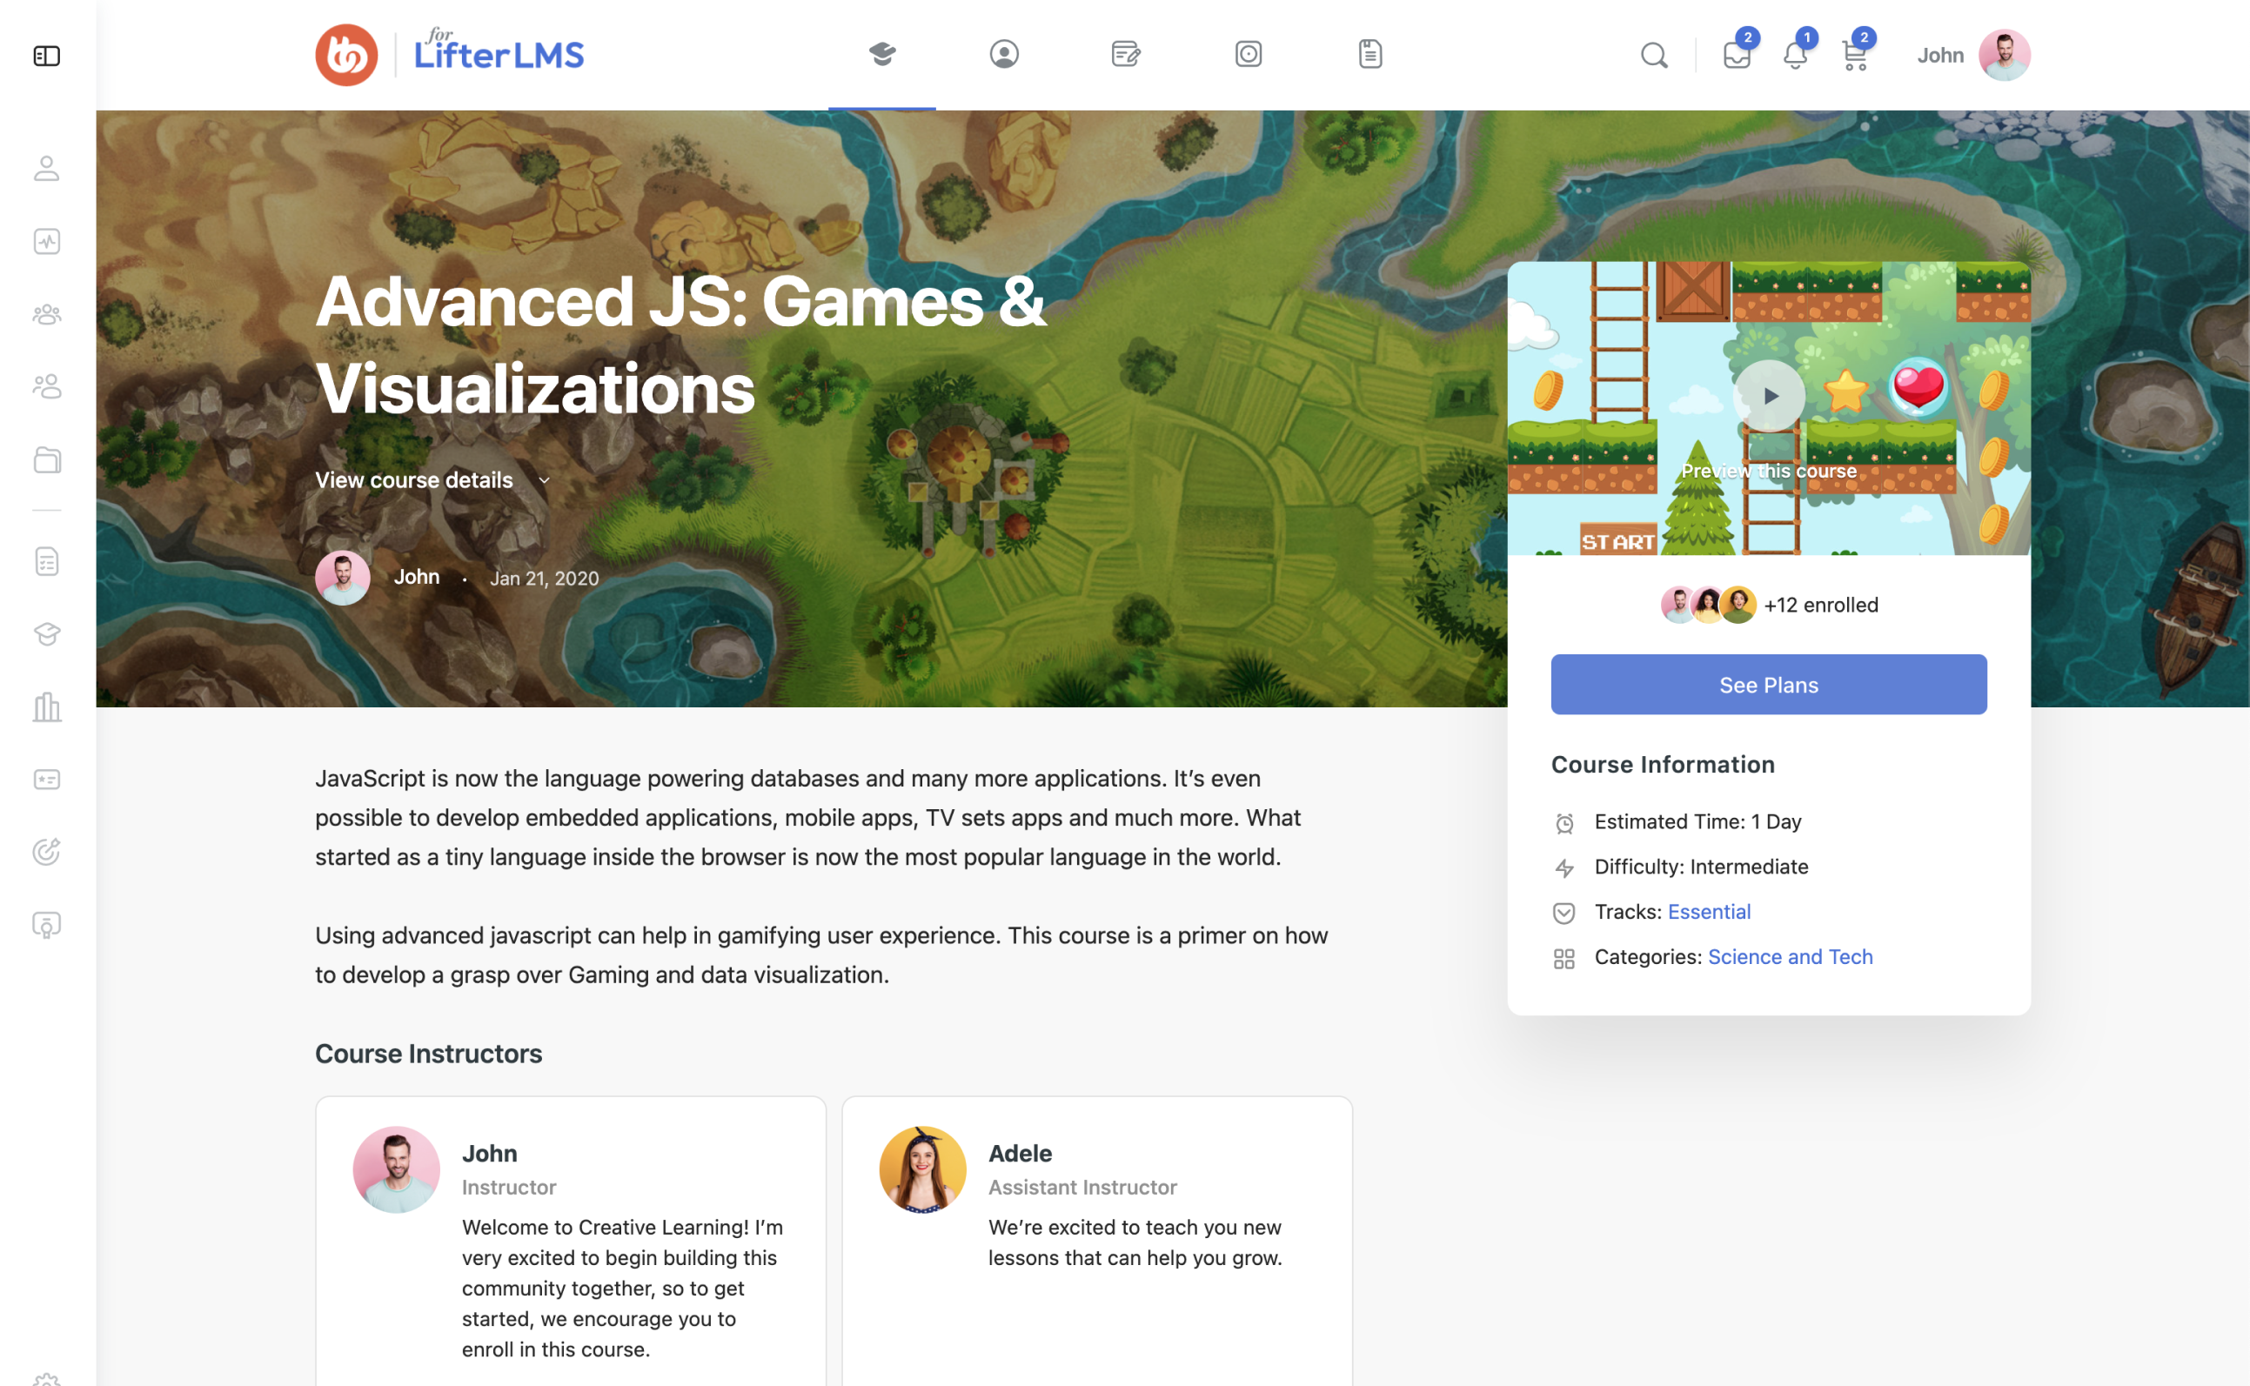Click Adele's avatar in instructor card
This screenshot has width=2250, height=1386.
tap(923, 1169)
